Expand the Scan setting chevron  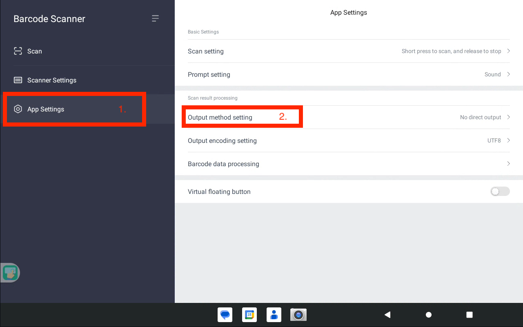click(509, 51)
